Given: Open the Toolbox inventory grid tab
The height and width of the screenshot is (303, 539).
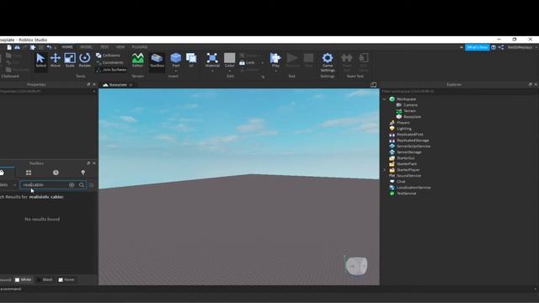Looking at the screenshot, I should 29,173.
